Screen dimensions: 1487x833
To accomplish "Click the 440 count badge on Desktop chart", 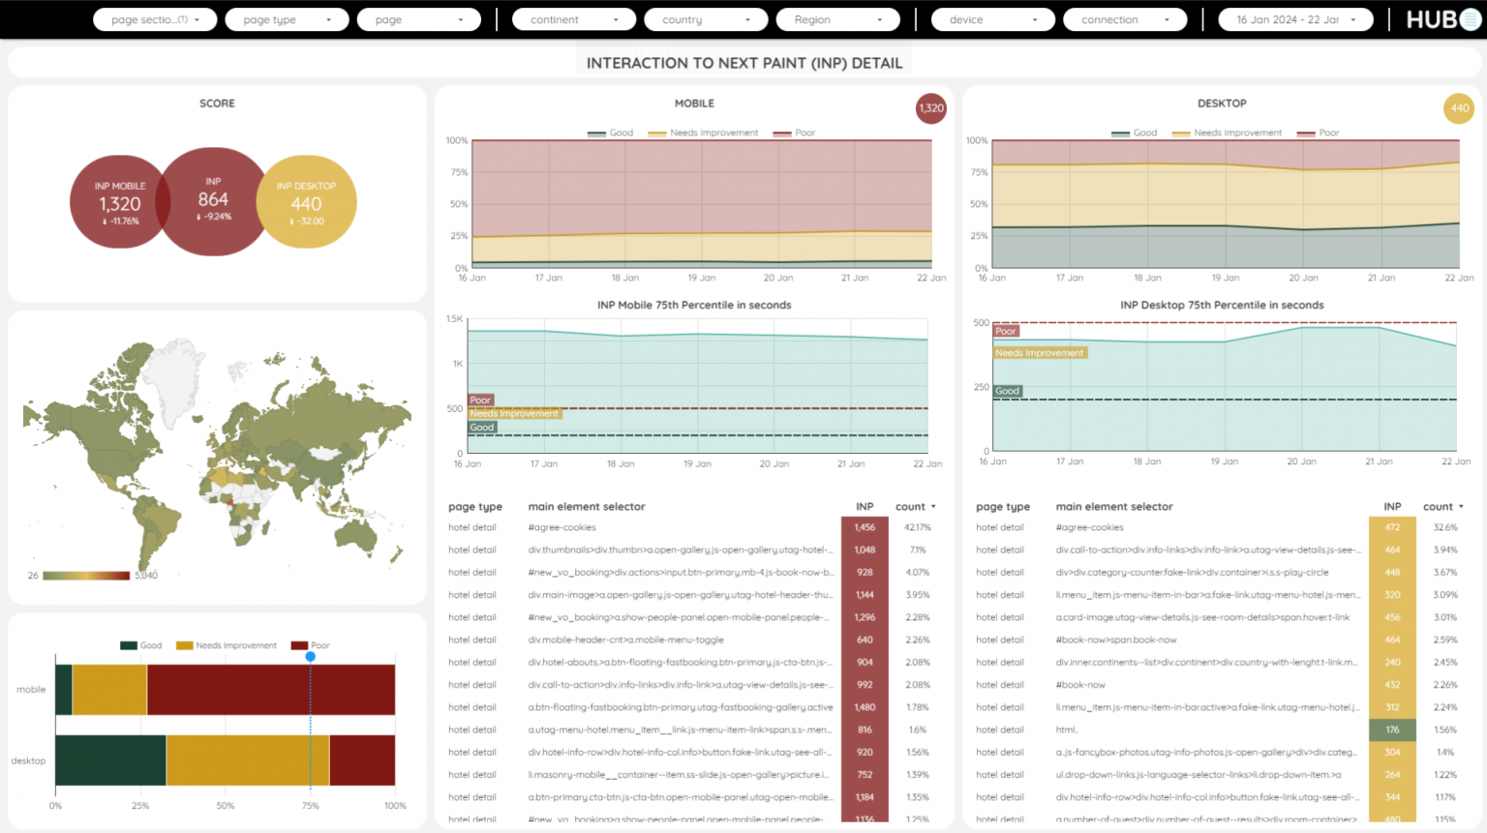I will 1458,108.
